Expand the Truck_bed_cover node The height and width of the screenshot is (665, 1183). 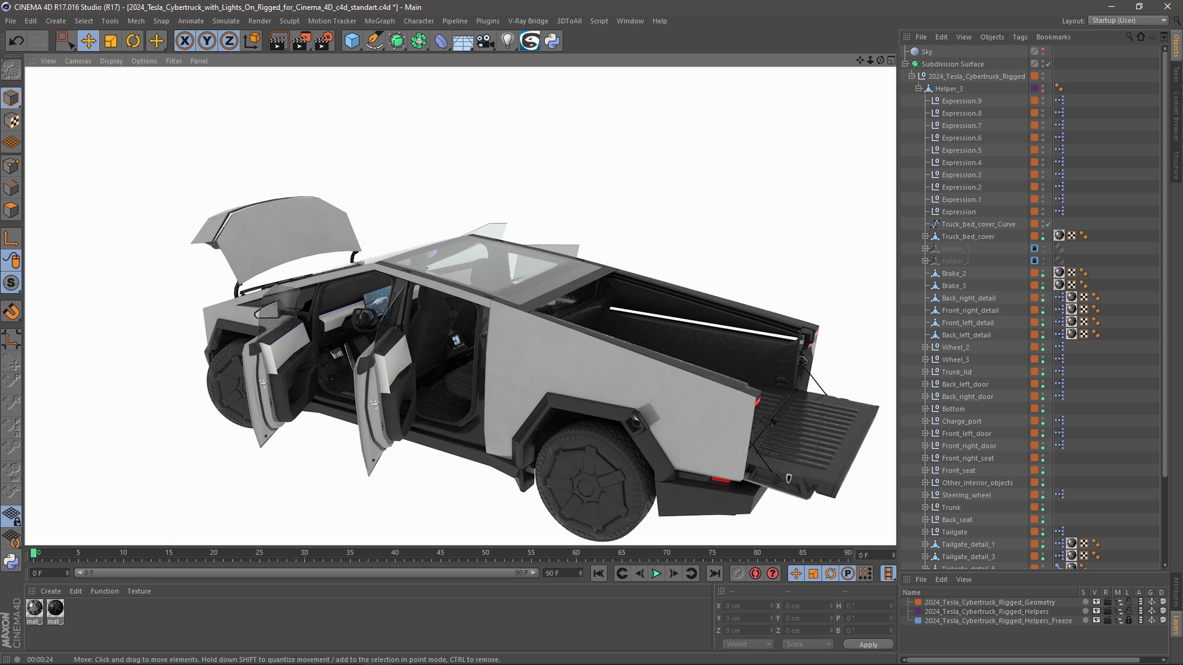tap(925, 236)
